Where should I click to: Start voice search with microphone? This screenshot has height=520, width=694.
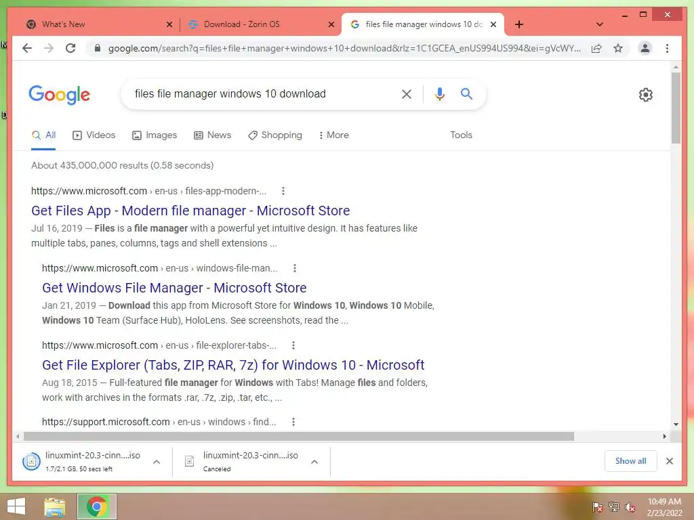coord(439,93)
